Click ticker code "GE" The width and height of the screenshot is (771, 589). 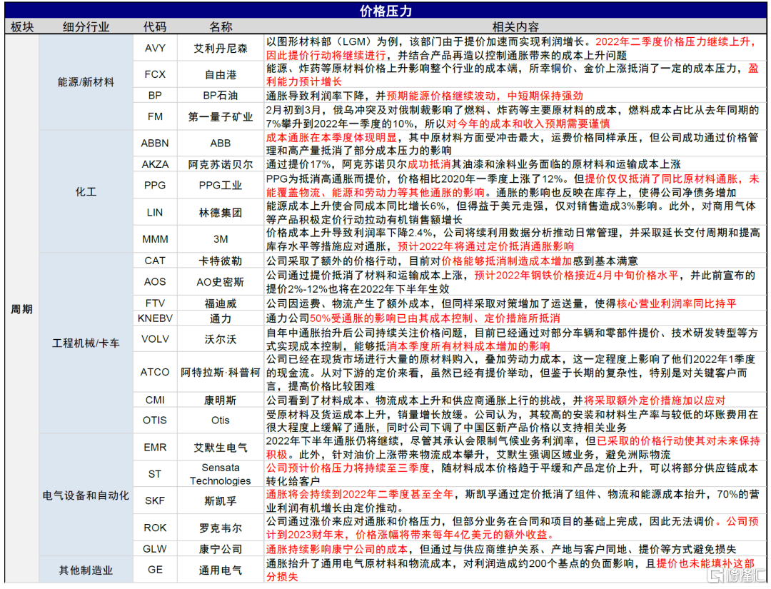155,569
